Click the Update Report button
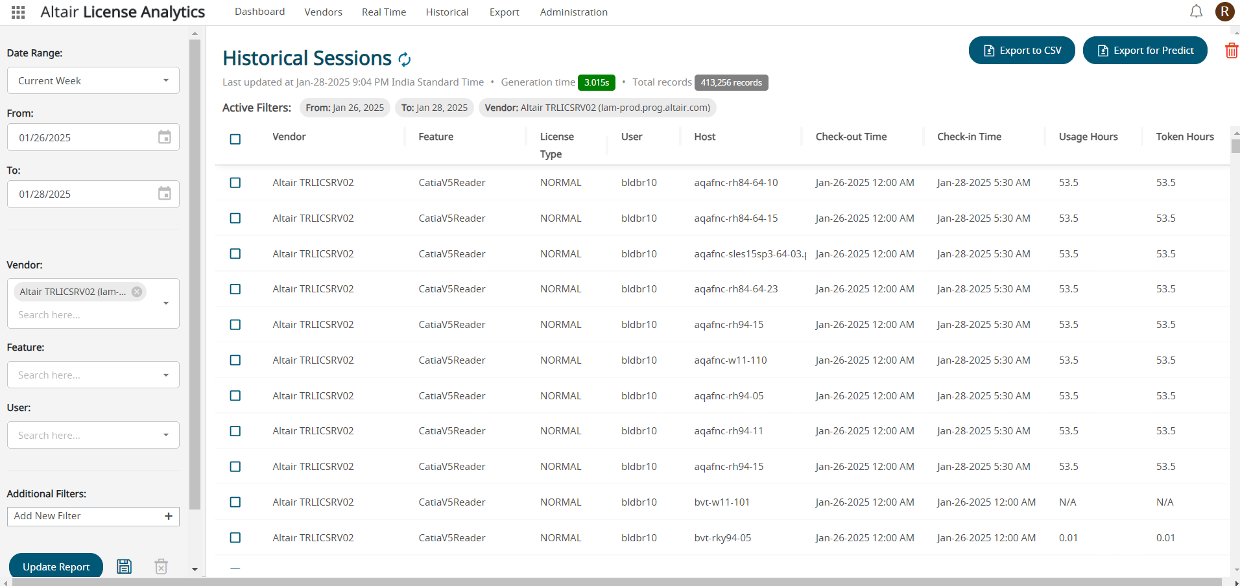The image size is (1240, 586). [56, 566]
